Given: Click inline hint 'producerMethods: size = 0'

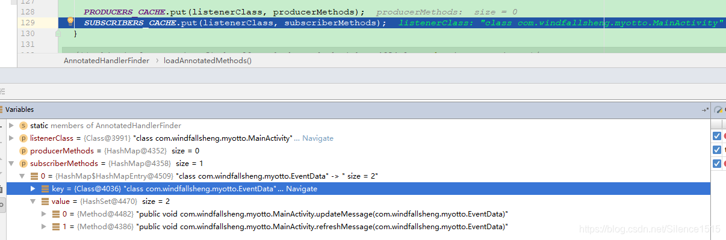Looking at the screenshot, I should pos(447,12).
